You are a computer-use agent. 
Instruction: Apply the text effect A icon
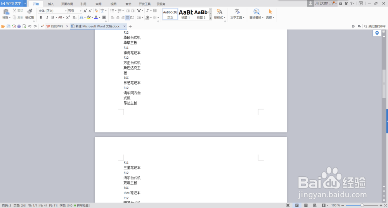[81, 17]
